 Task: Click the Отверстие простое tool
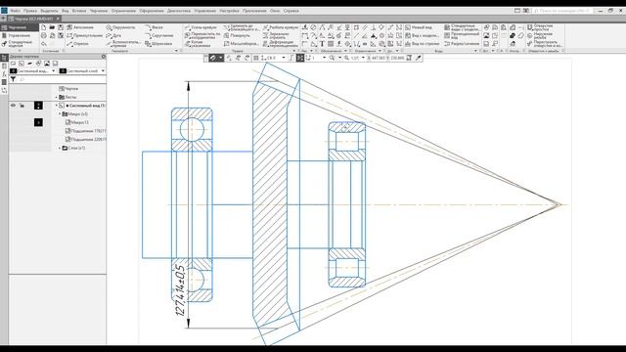coord(540,27)
